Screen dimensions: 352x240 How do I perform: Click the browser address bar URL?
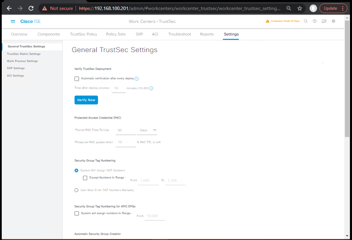tap(179, 9)
